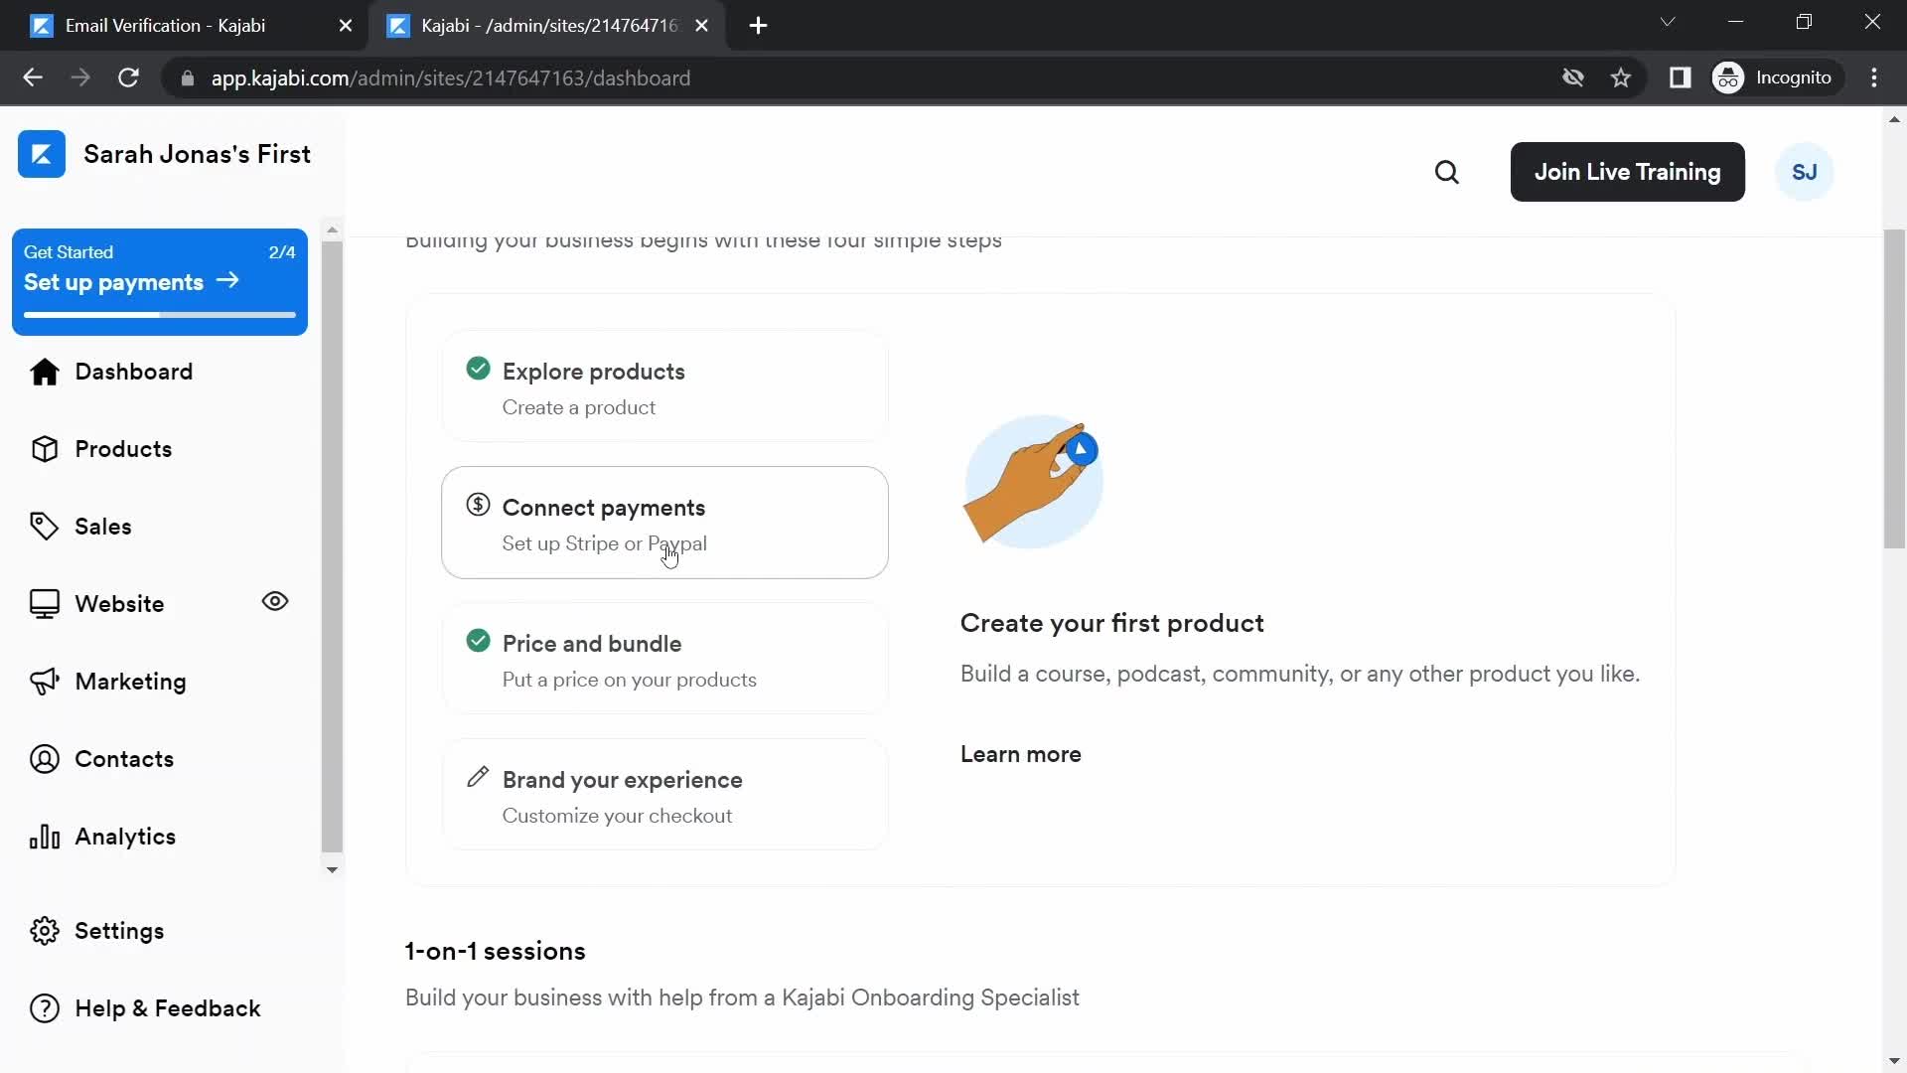Click the Learn more link
The height and width of the screenshot is (1073, 1907).
(x=1020, y=754)
